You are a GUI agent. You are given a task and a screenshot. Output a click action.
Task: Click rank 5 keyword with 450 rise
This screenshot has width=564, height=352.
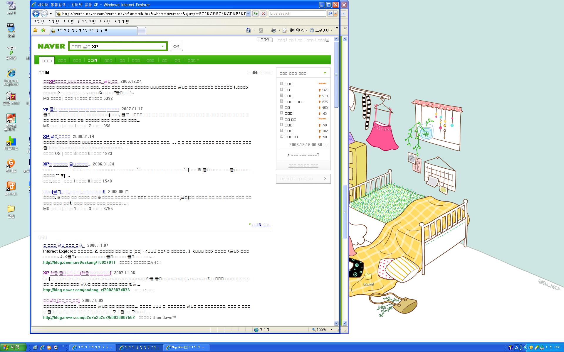pos(287,108)
